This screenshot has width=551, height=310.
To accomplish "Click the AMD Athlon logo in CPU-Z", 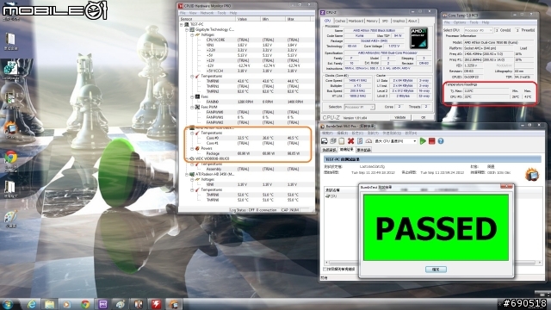I will click(x=419, y=38).
